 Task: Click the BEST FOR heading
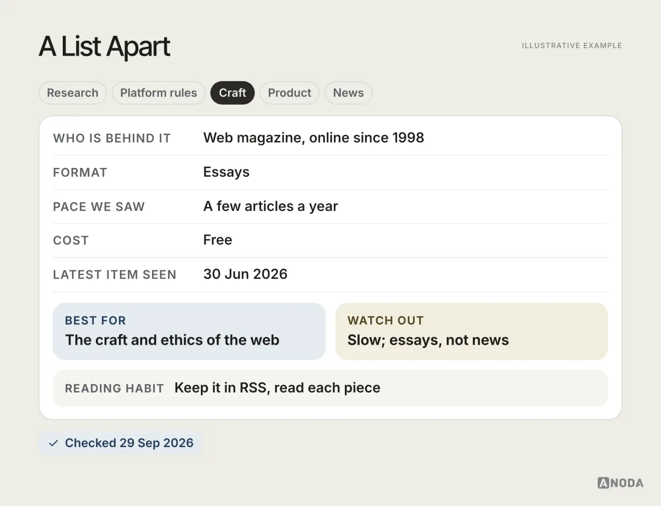click(x=95, y=320)
